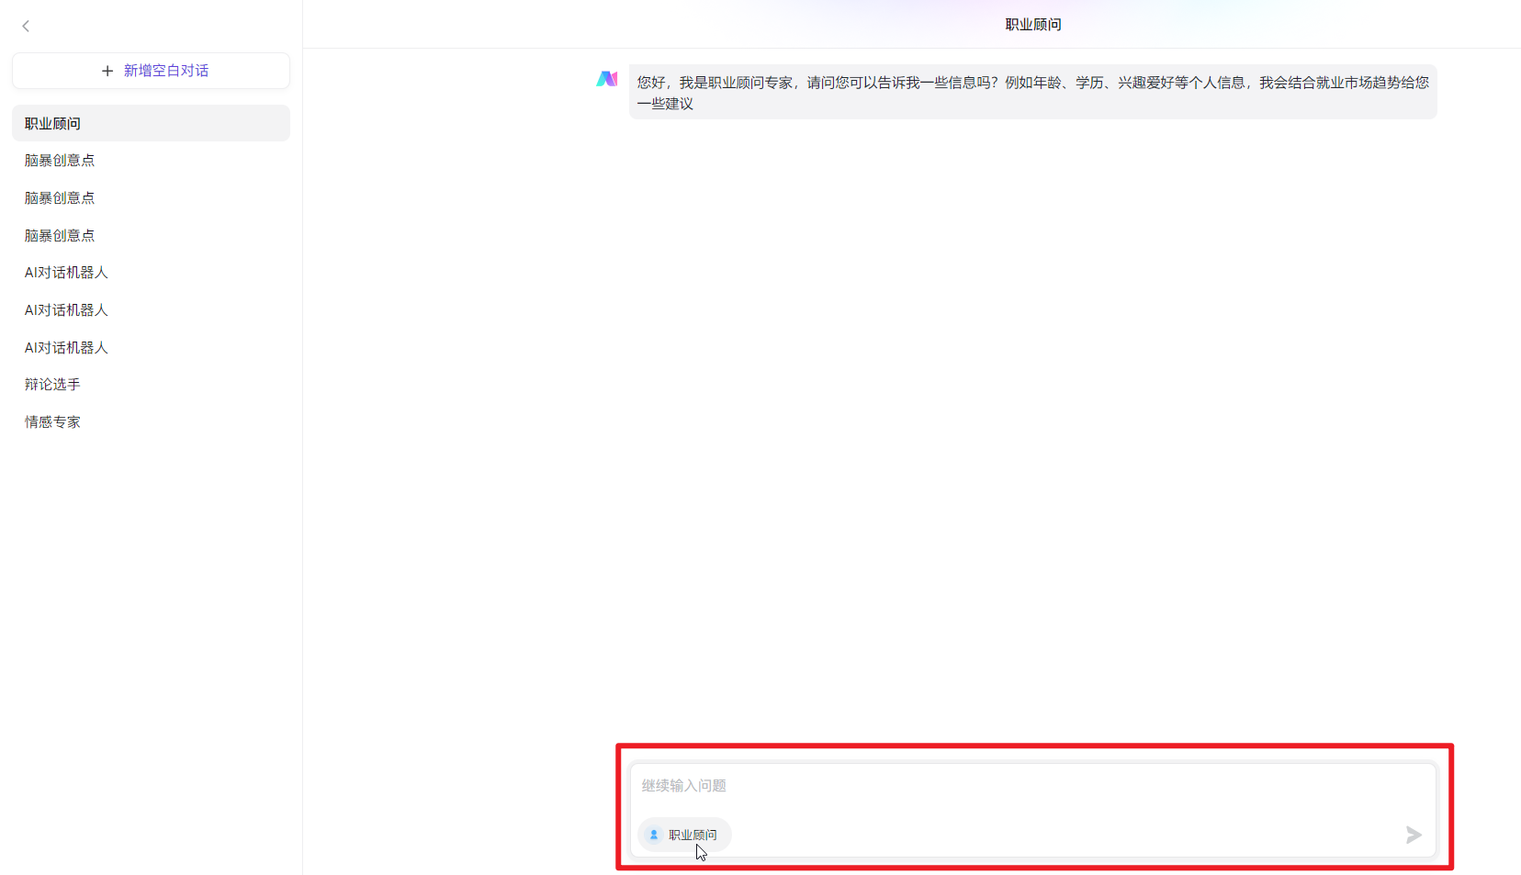
Task: Collapse the sidebar using the left-pointing chevron
Action: (x=26, y=26)
